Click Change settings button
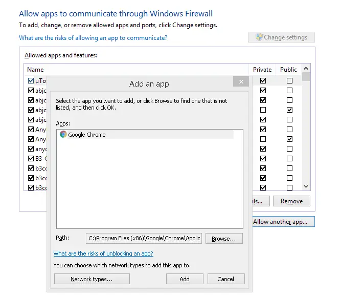 coord(281,37)
